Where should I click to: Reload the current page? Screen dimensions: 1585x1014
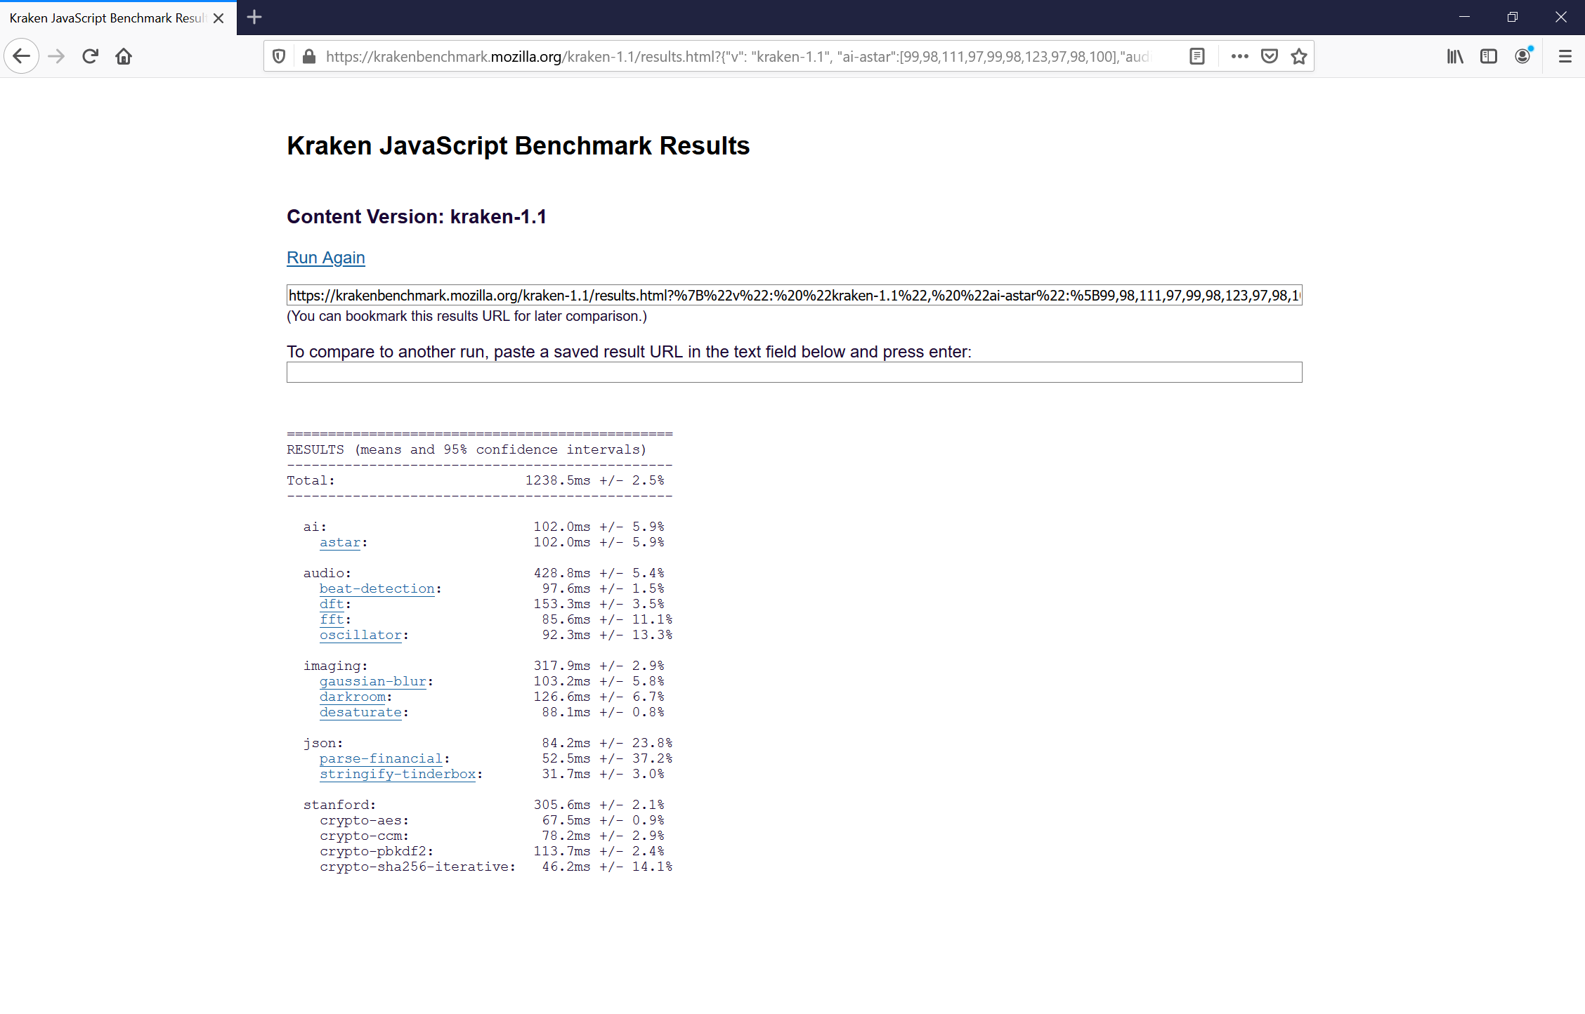(x=90, y=56)
